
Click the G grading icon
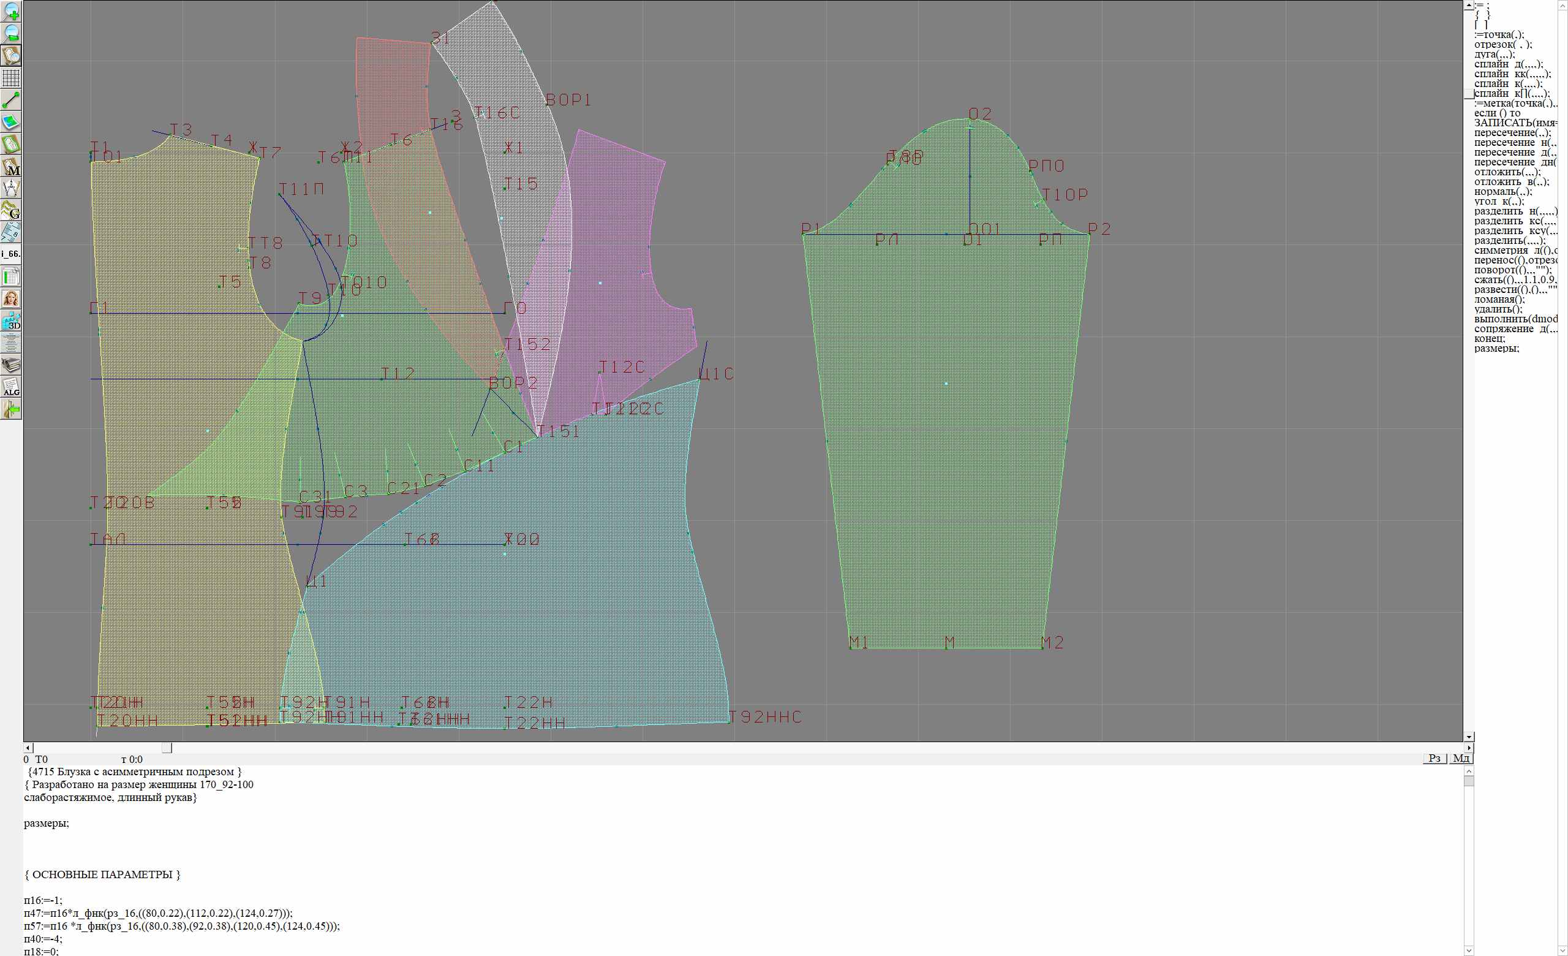tap(11, 210)
